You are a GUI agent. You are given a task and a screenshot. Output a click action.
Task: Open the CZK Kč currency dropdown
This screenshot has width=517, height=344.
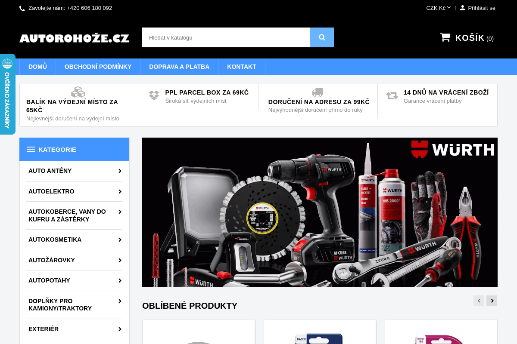pos(438,8)
